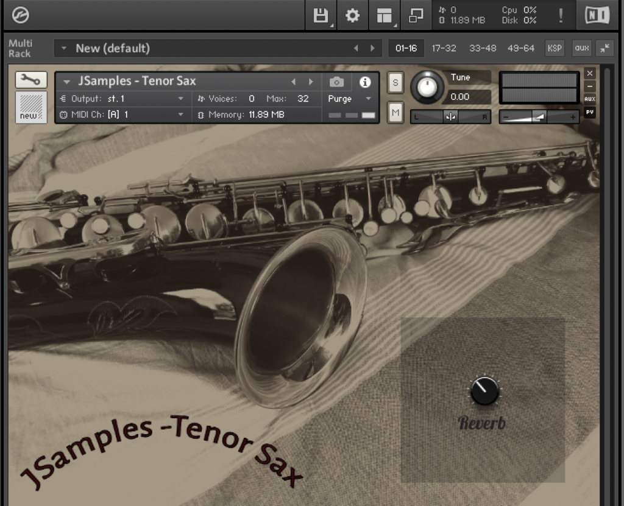Click the Multi Rack label
This screenshot has width=624, height=506.
(x=20, y=48)
